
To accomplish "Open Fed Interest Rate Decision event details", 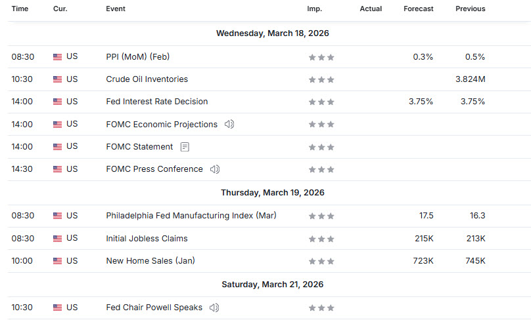I will pos(156,102).
